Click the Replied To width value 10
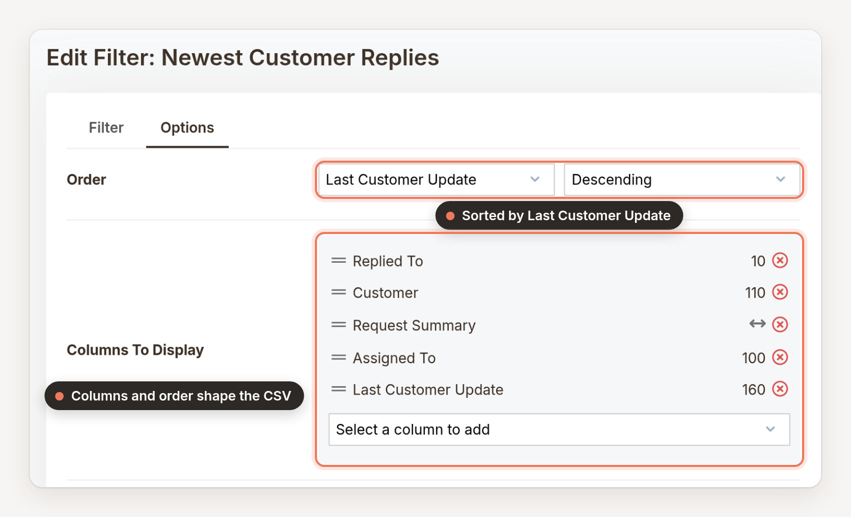The image size is (851, 517). [x=758, y=261]
